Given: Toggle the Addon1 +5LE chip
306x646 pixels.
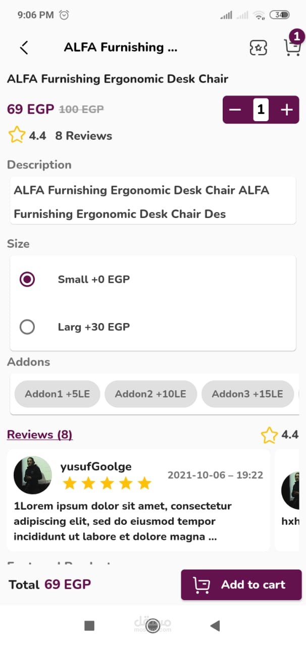Looking at the screenshot, I should click(58, 394).
